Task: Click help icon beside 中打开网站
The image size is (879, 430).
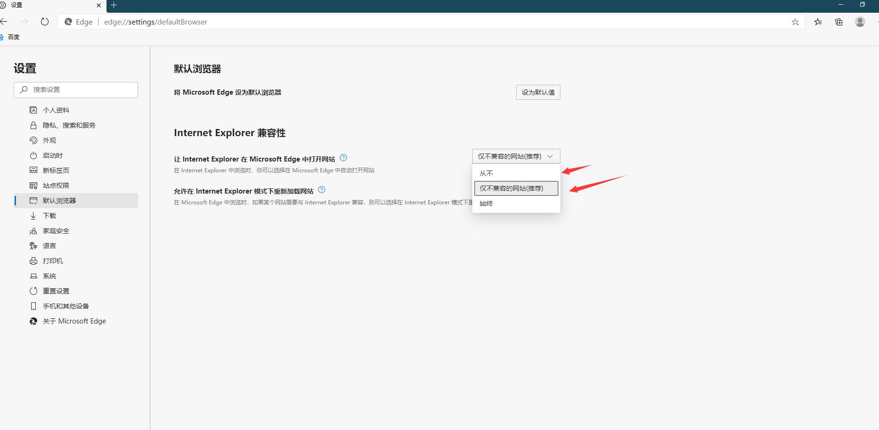Action: point(344,158)
